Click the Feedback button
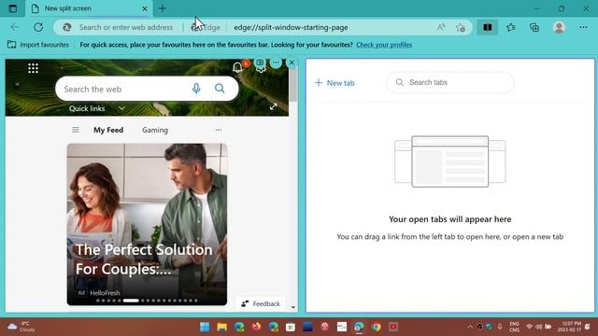The height and width of the screenshot is (336, 598). click(x=261, y=303)
